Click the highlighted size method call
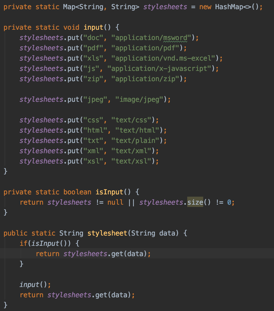274x311 pixels. pos(195,202)
